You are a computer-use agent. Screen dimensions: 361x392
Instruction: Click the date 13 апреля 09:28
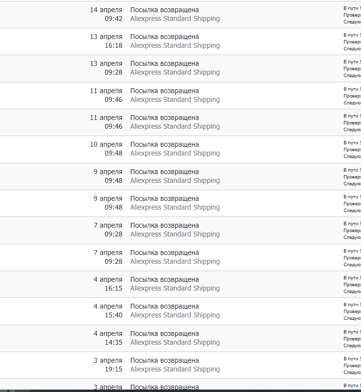coord(106,68)
